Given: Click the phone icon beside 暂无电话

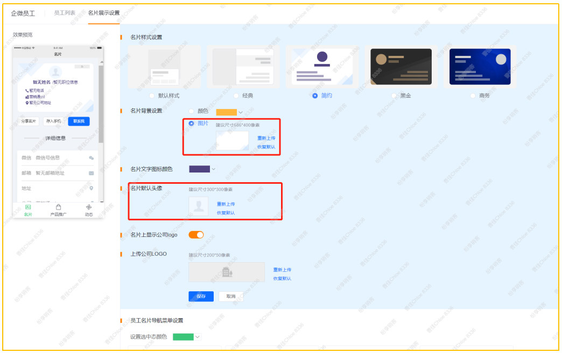Looking at the screenshot, I should (27, 91).
